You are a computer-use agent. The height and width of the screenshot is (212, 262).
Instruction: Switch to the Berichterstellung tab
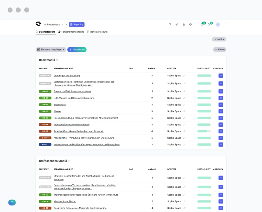pos(97,32)
